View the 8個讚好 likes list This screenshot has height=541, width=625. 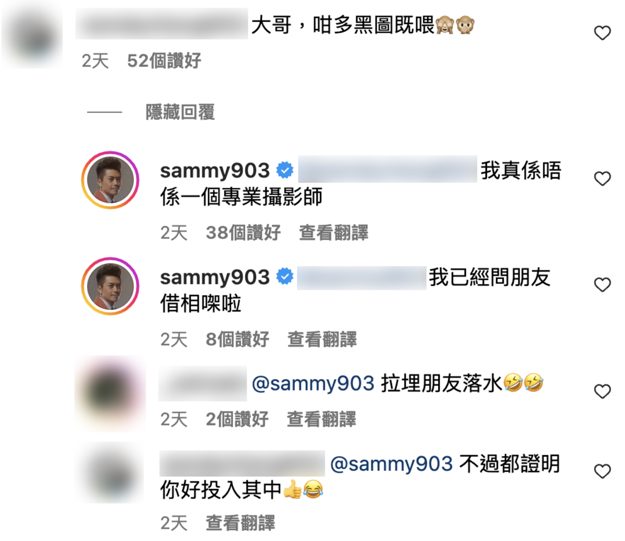pyautogui.click(x=238, y=339)
